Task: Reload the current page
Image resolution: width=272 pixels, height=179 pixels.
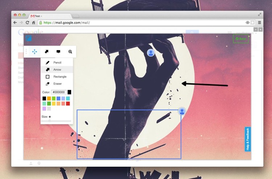Action: pos(27,22)
